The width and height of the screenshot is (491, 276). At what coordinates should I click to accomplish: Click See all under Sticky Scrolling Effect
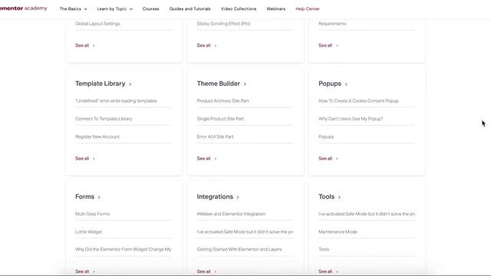[206, 45]
